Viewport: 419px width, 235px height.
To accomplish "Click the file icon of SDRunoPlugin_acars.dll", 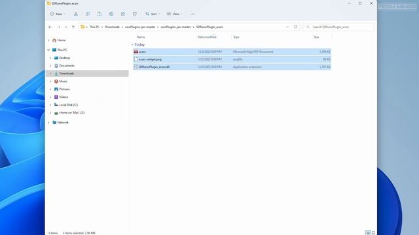I will [x=136, y=67].
